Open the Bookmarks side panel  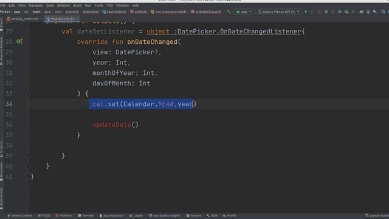1,172
